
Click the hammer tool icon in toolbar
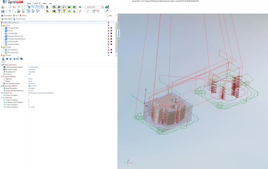[x=107, y=11]
